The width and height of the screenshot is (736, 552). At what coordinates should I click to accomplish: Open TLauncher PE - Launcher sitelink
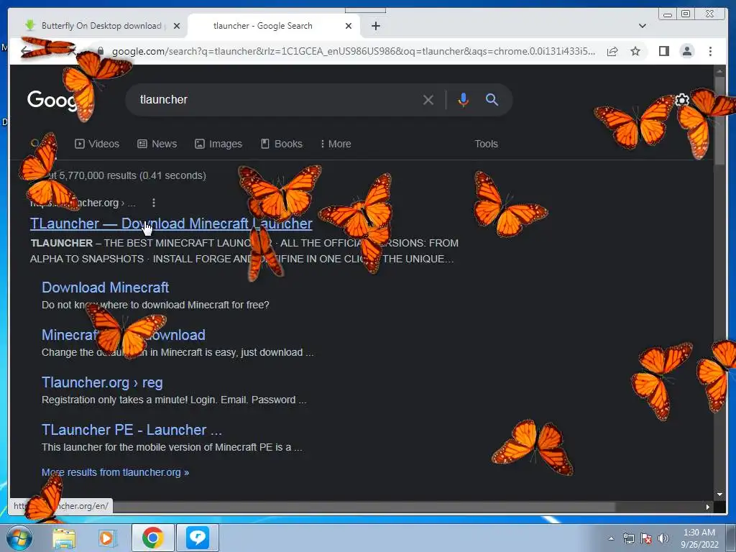click(132, 430)
